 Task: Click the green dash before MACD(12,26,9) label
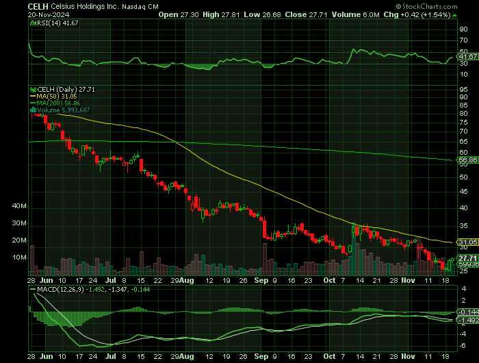(33, 289)
